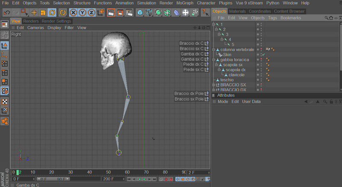Click the help question mark icon

[205, 12]
